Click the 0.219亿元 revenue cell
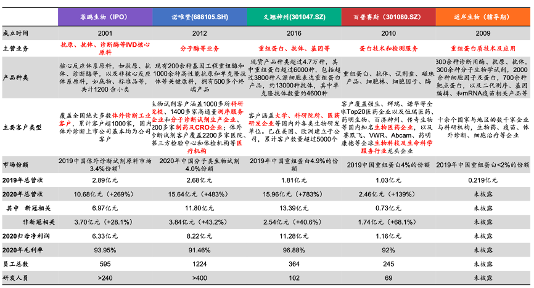The image size is (534, 288). 483,180
